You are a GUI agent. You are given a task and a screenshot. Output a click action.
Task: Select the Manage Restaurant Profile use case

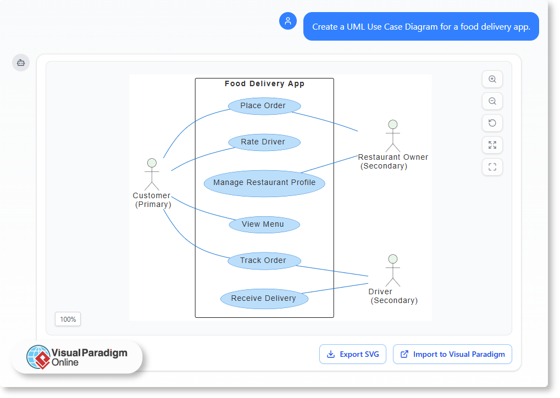click(264, 183)
